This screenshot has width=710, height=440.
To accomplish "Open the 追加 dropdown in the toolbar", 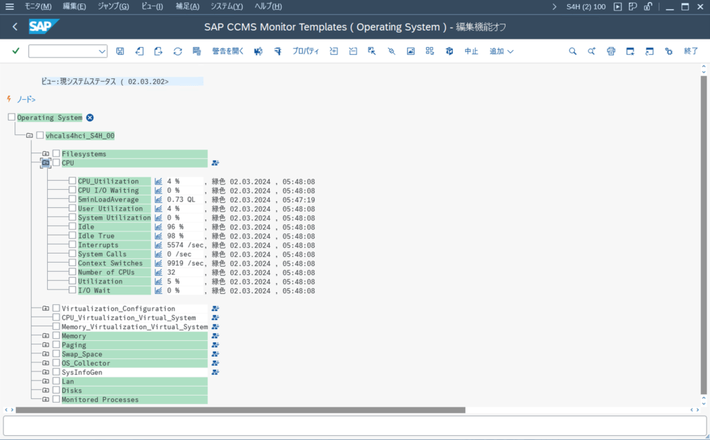I will point(501,51).
